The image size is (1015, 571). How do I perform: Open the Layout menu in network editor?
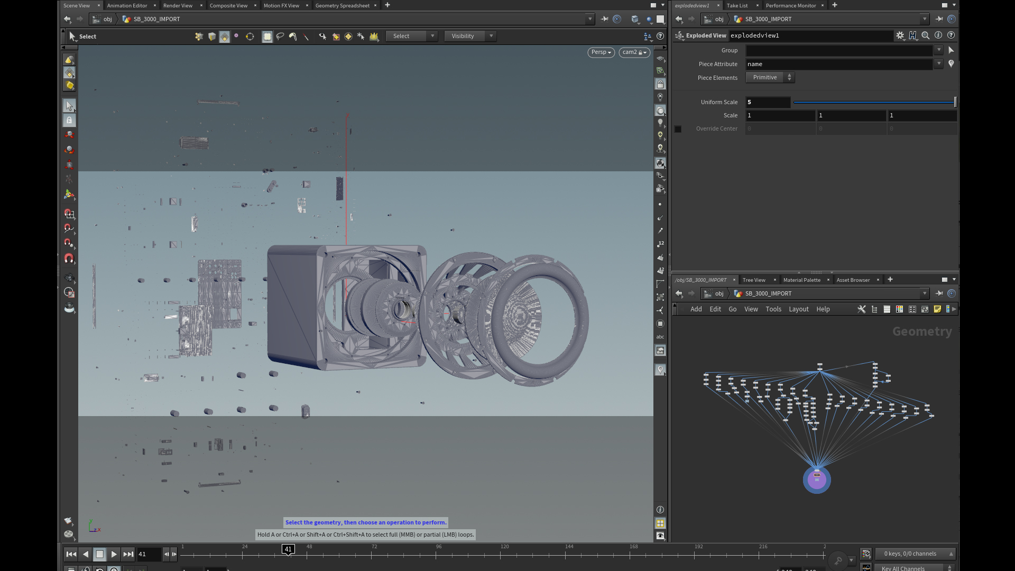[x=798, y=309]
